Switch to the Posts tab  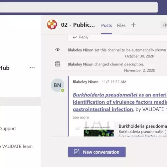pos(107,25)
